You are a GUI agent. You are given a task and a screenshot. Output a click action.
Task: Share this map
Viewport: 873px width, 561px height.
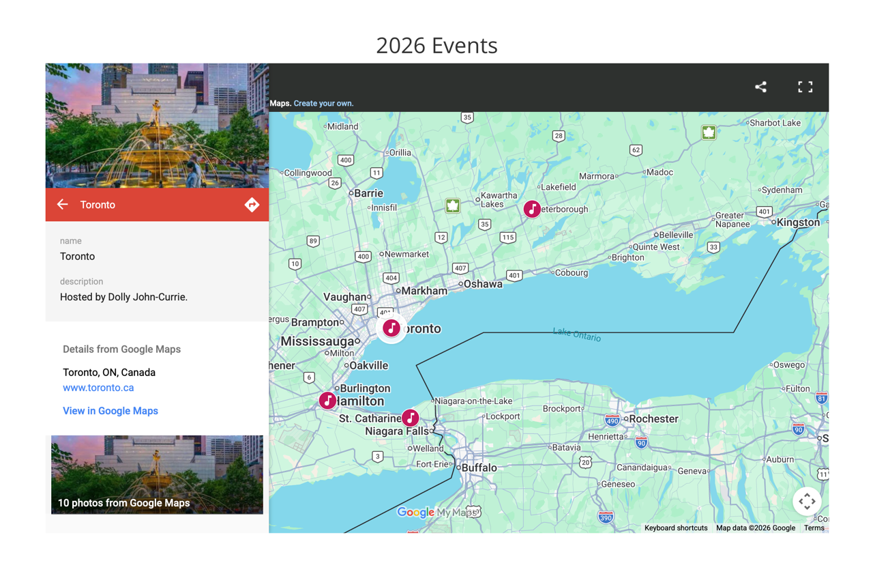pos(760,87)
